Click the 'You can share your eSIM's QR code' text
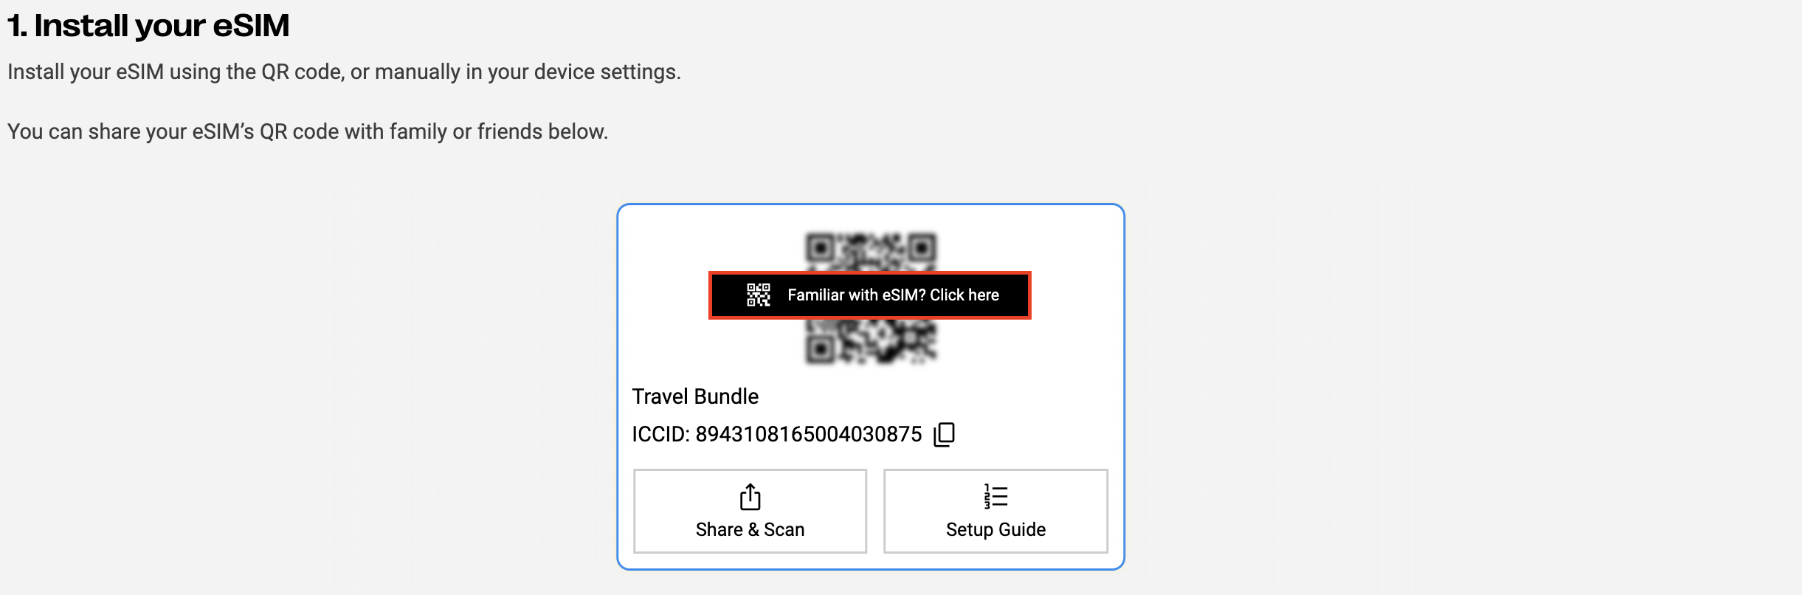 308,131
